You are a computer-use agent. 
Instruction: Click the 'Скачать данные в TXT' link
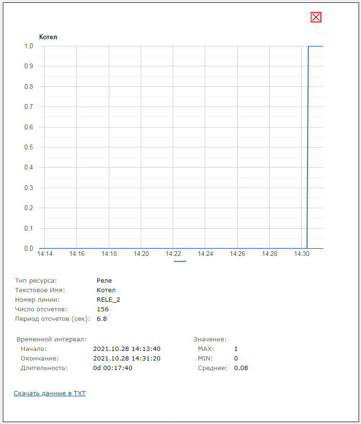(x=50, y=393)
